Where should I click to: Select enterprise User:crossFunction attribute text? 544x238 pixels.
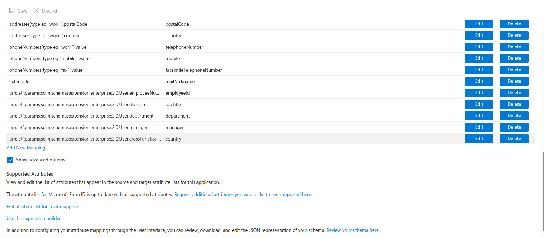85,139
